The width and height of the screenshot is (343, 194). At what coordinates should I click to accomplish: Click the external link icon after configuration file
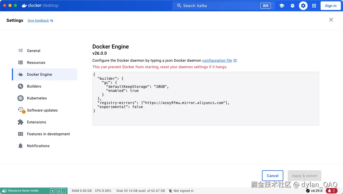(235, 61)
